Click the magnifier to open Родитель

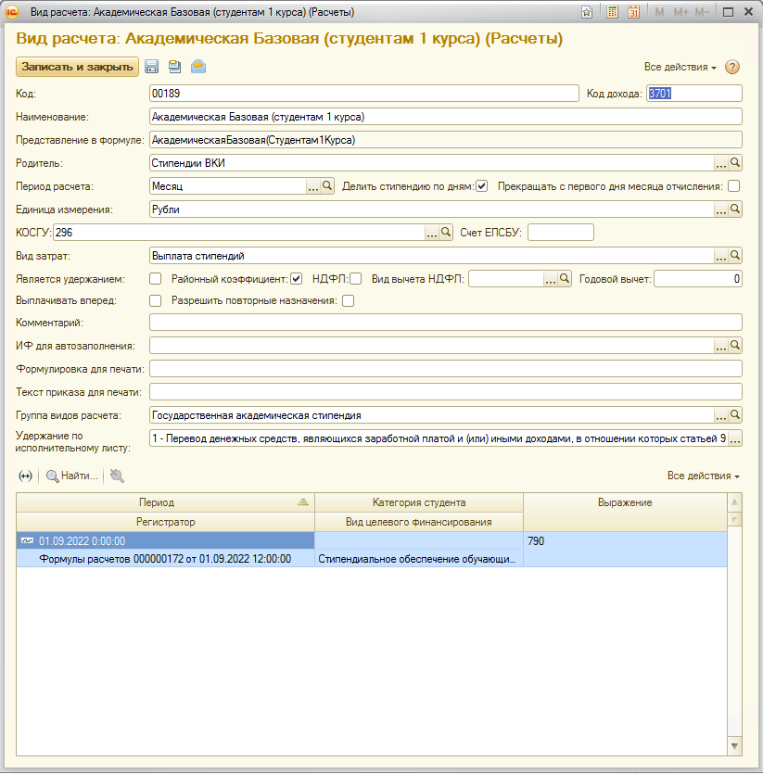coord(735,163)
